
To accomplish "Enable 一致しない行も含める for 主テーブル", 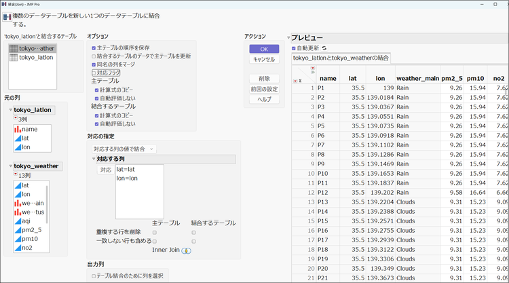I will click(155, 242).
